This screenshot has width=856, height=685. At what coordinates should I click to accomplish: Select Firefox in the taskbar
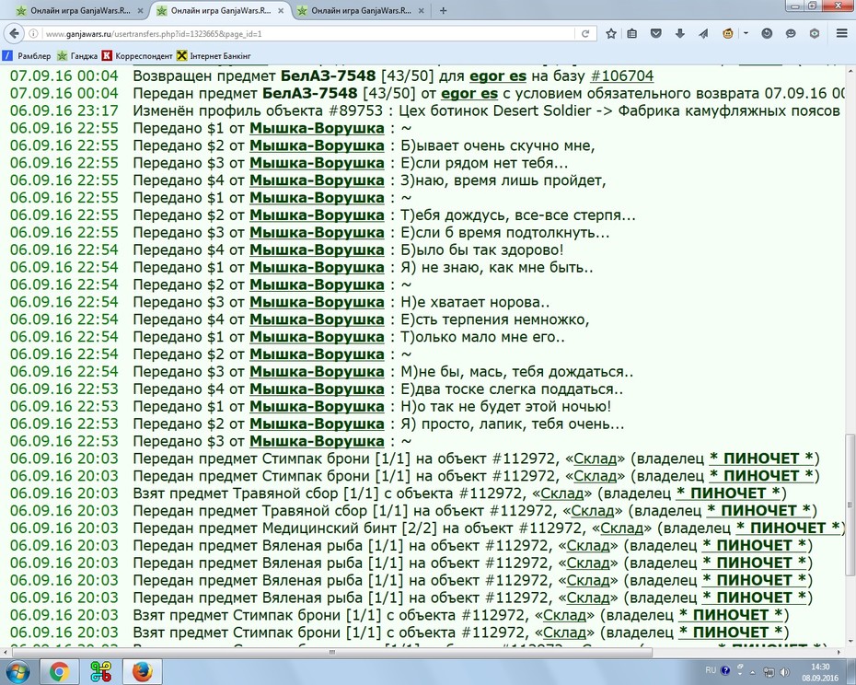point(142,672)
